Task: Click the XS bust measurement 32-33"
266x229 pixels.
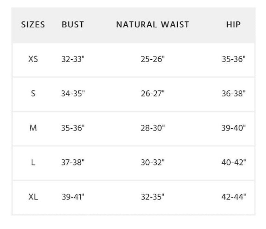Action: [x=73, y=59]
